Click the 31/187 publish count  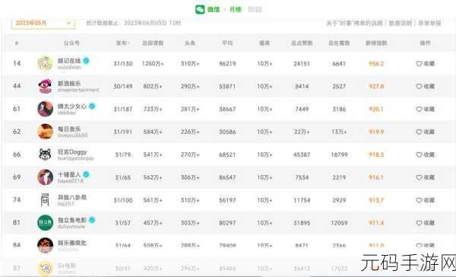(122, 109)
